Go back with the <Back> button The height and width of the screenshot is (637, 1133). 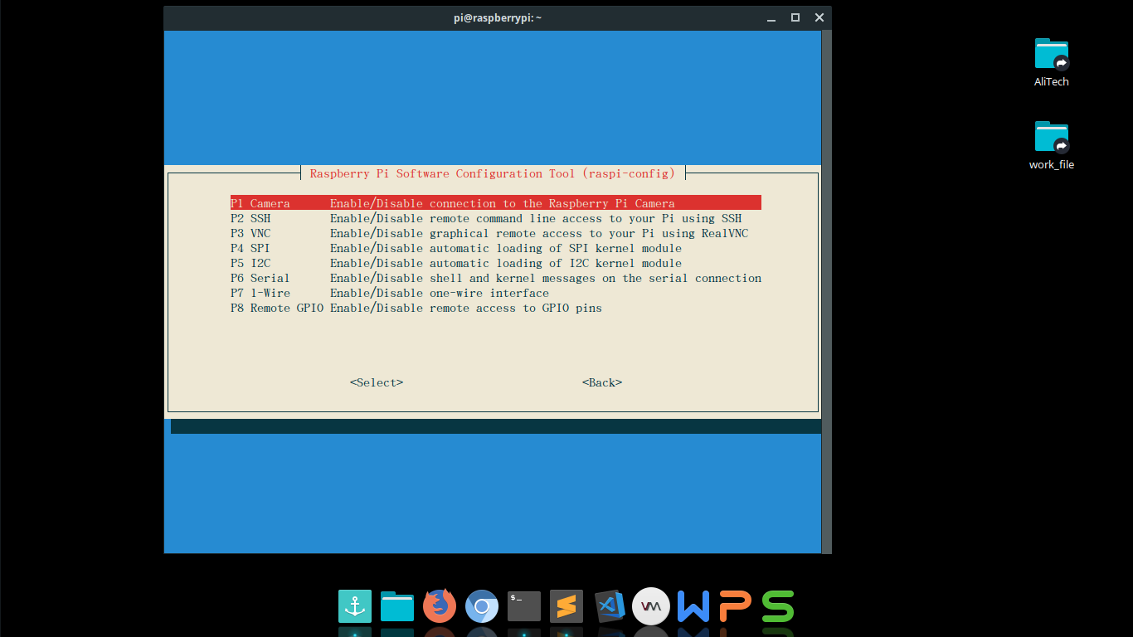(x=602, y=382)
